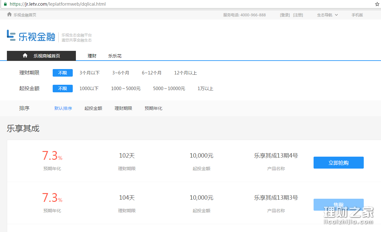Filter 理财期限 by 12个月以上
The width and height of the screenshot is (381, 232).
click(186, 73)
